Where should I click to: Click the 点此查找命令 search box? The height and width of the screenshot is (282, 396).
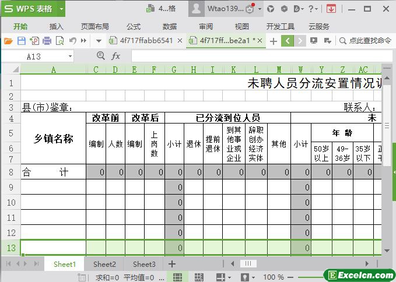(x=367, y=40)
